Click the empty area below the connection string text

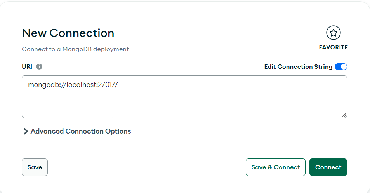tap(184, 104)
